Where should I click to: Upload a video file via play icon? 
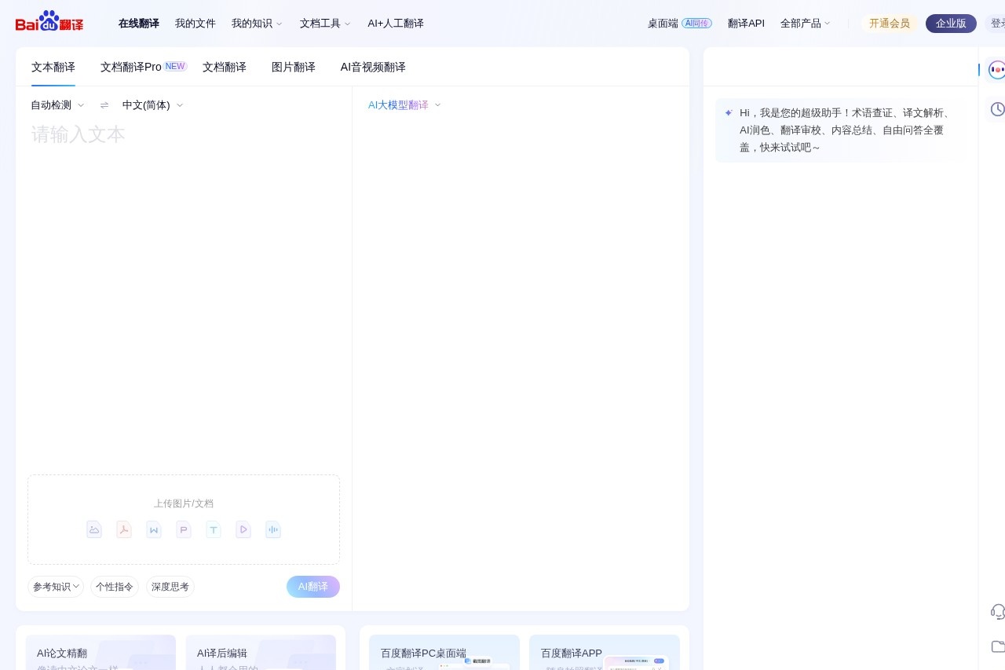pyautogui.click(x=243, y=529)
